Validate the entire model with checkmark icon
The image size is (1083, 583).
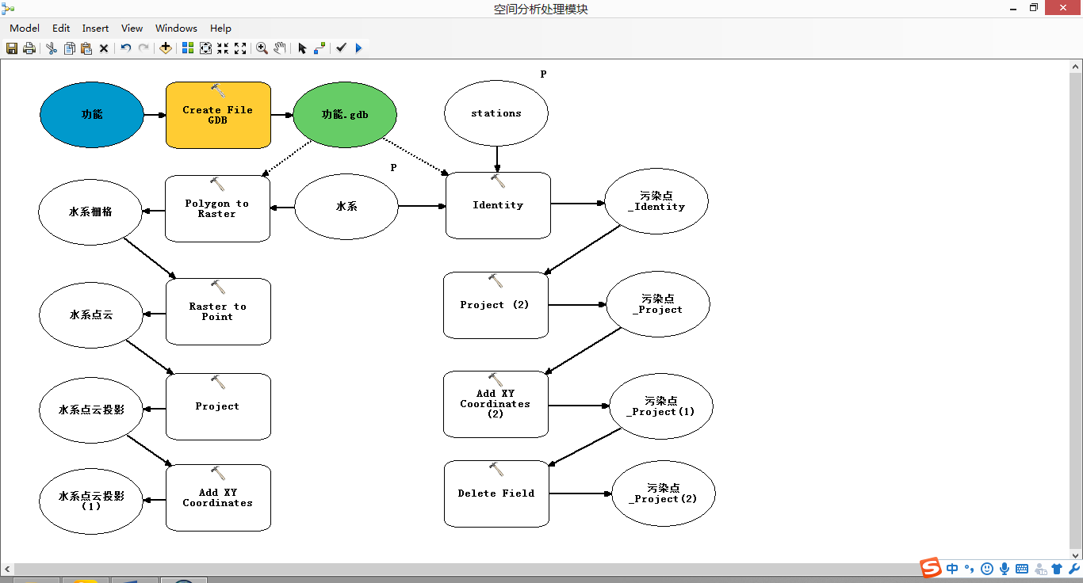(341, 48)
